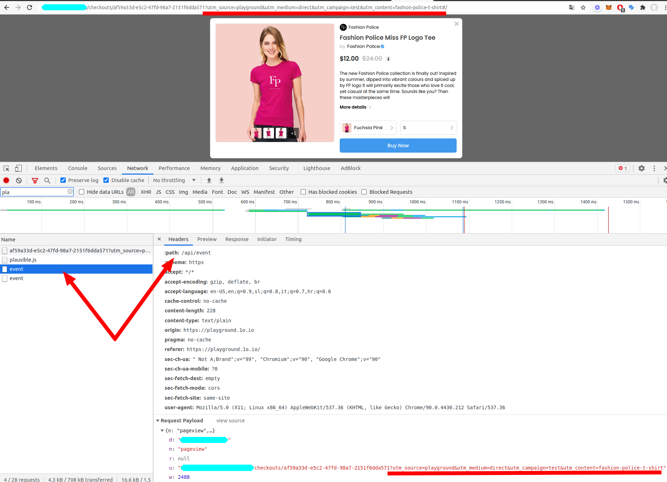Expand More details of product description
Image resolution: width=667 pixels, height=482 pixels.
(355, 107)
